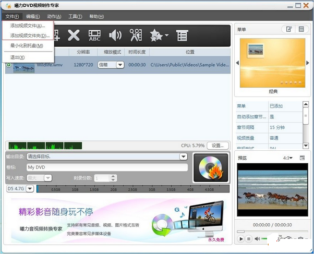Open the 4:3 aspect ratio dropdown
Image resolution: width=314 pixels, height=254 pixels.
click(287, 158)
